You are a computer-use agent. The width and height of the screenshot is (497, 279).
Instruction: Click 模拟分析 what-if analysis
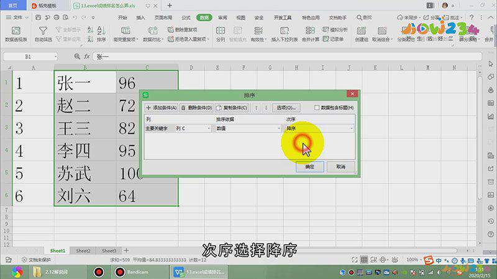click(335, 30)
